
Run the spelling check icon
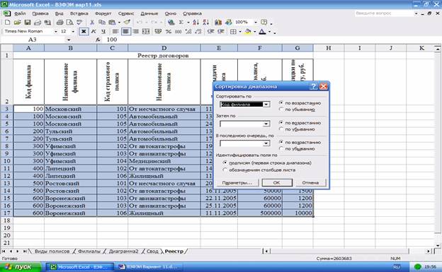[79, 22]
